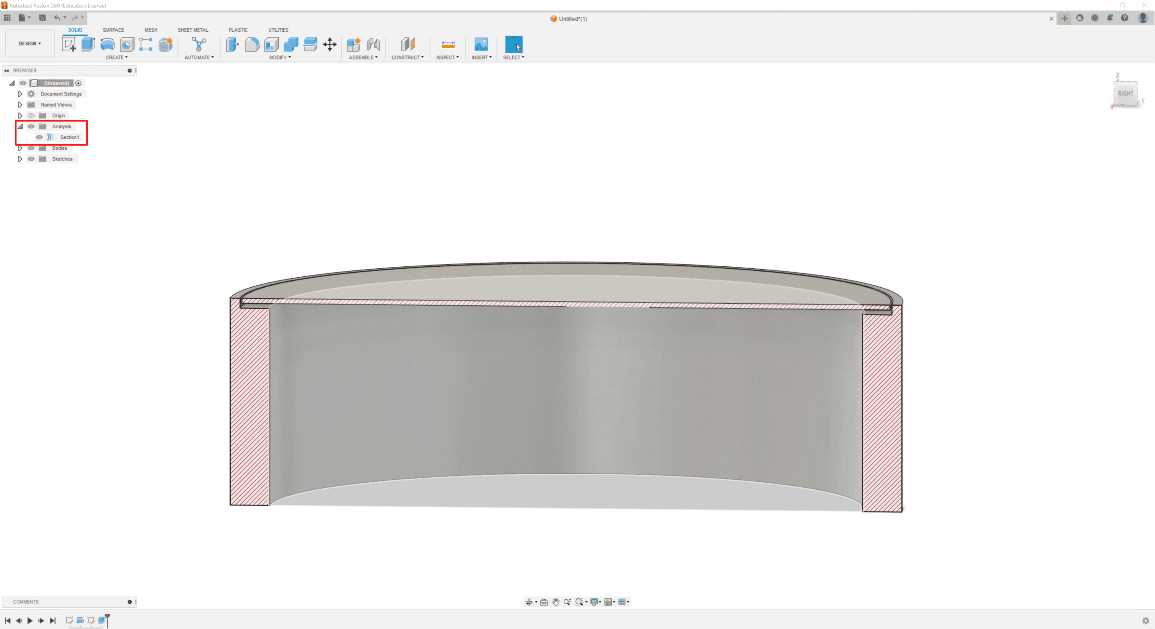The width and height of the screenshot is (1155, 629).
Task: Open the Display Settings dropdown
Action: coord(596,602)
